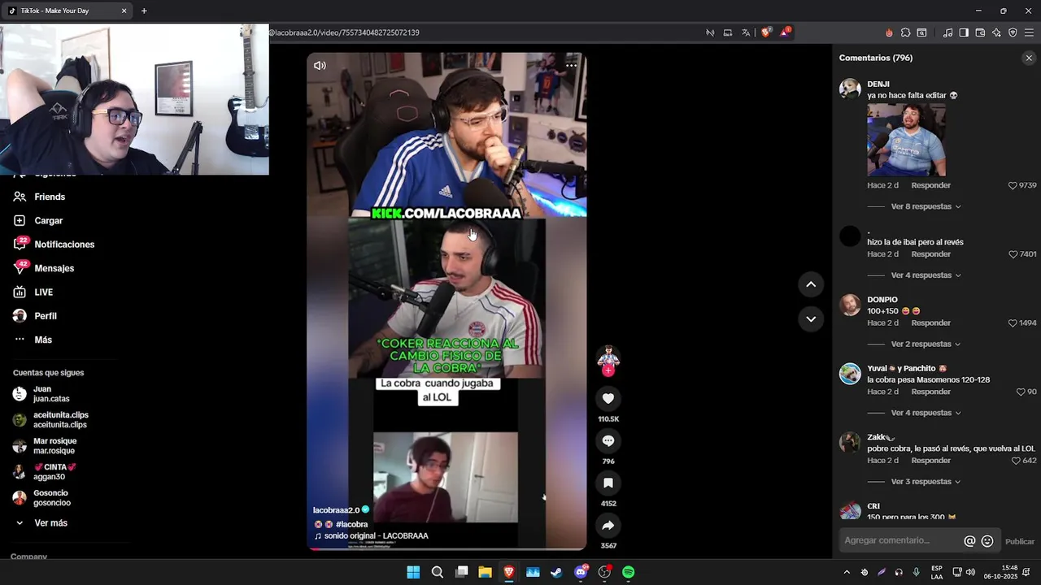Open the browser hamburger menu
This screenshot has width=1041, height=585.
(x=1029, y=32)
